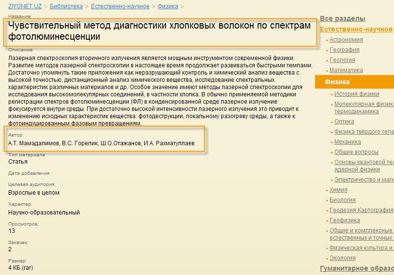The width and height of the screenshot is (394, 275).
Task: Select Астрономия in the sidebar
Action: (x=346, y=40)
